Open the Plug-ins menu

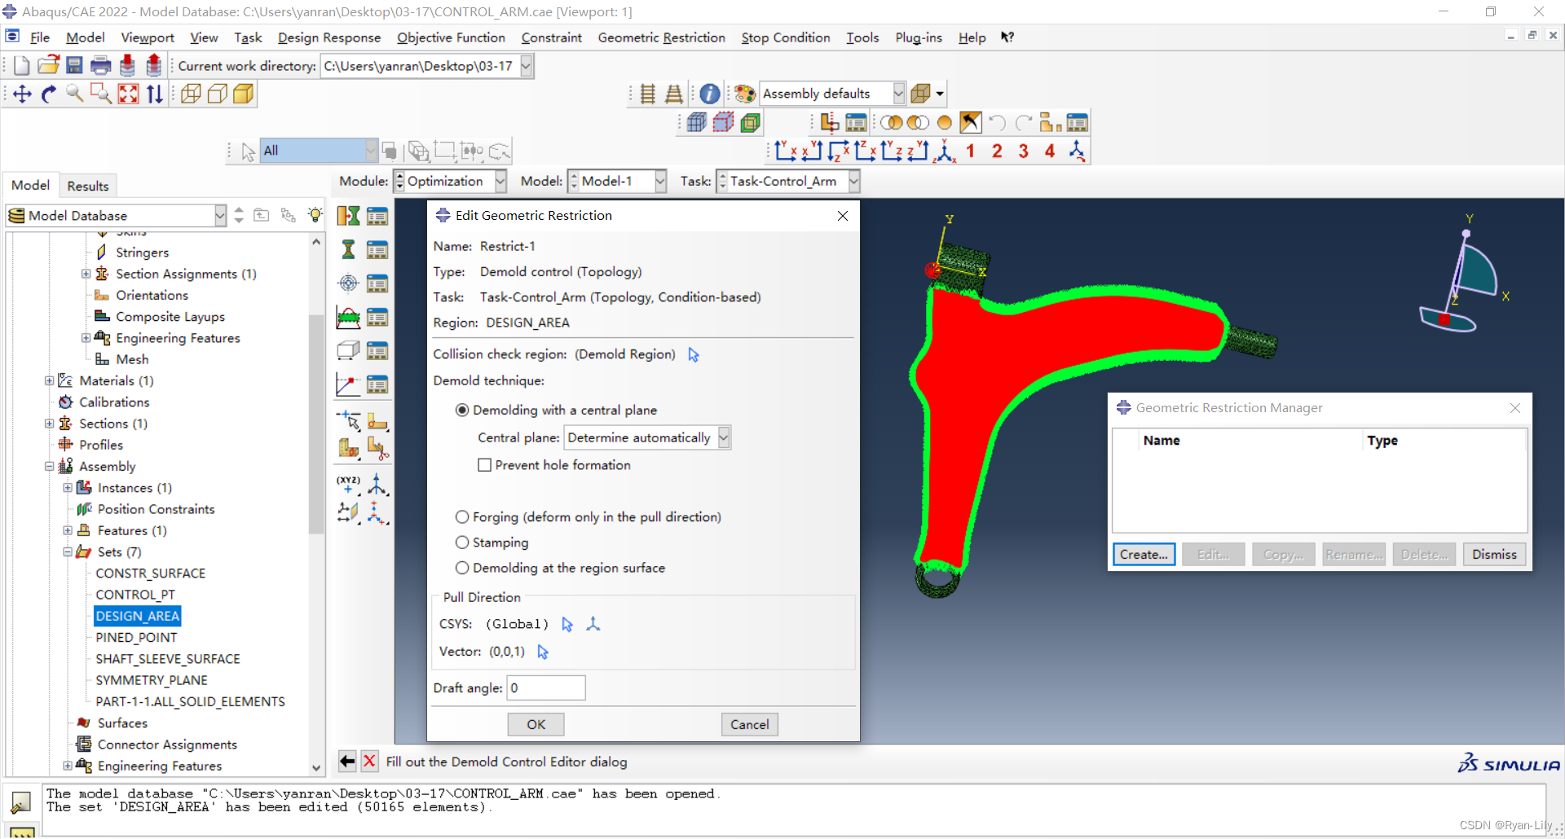919,37
